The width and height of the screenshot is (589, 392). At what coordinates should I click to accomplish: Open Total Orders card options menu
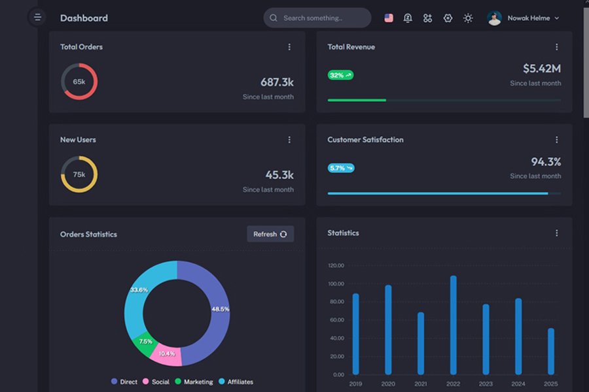tap(289, 47)
